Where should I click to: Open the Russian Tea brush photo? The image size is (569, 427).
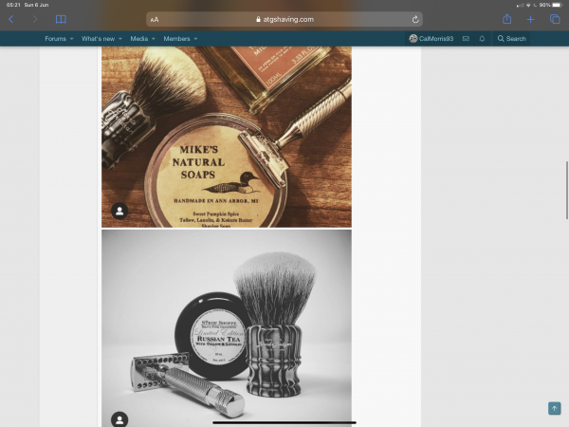[x=227, y=328]
